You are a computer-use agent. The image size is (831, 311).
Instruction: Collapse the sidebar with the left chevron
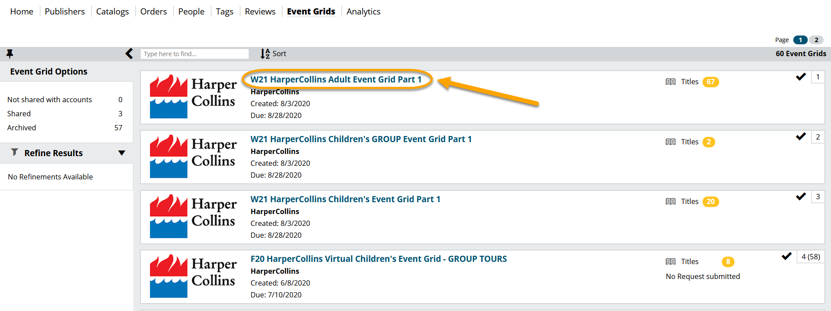click(x=129, y=54)
